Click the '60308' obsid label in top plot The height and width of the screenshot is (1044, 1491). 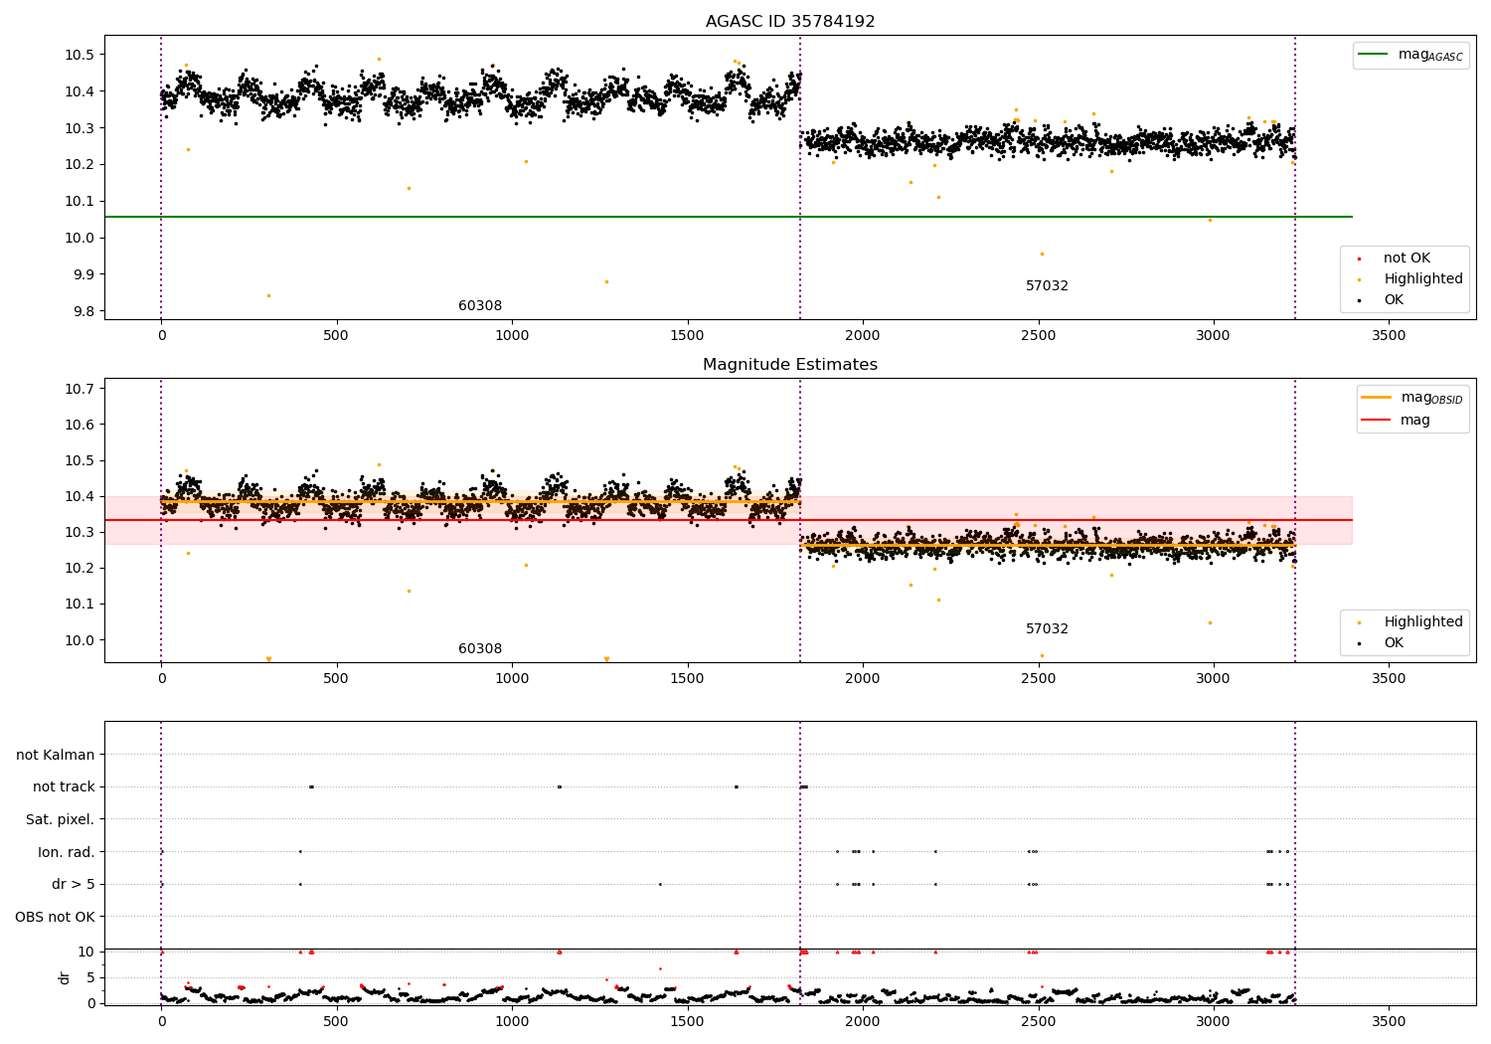point(480,306)
